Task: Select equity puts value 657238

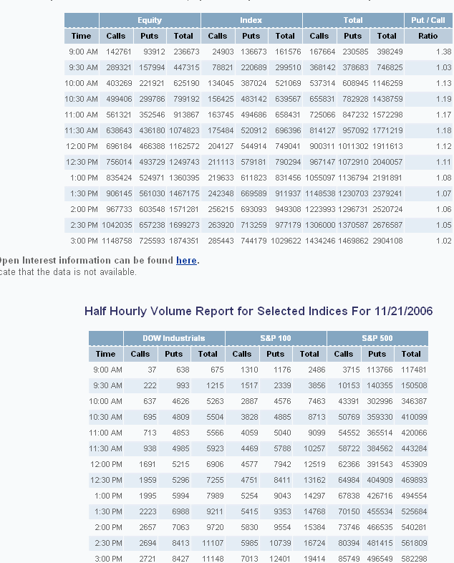Action: pos(153,225)
